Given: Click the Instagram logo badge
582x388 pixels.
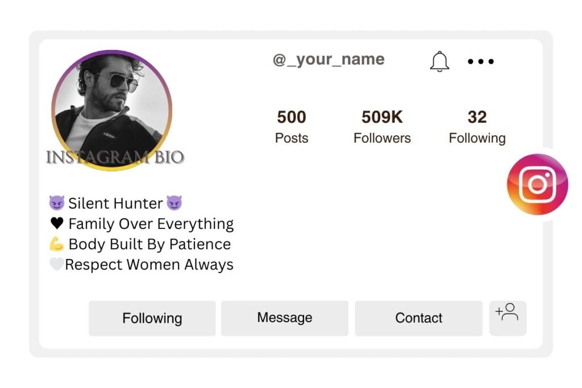Looking at the screenshot, I should (x=537, y=183).
